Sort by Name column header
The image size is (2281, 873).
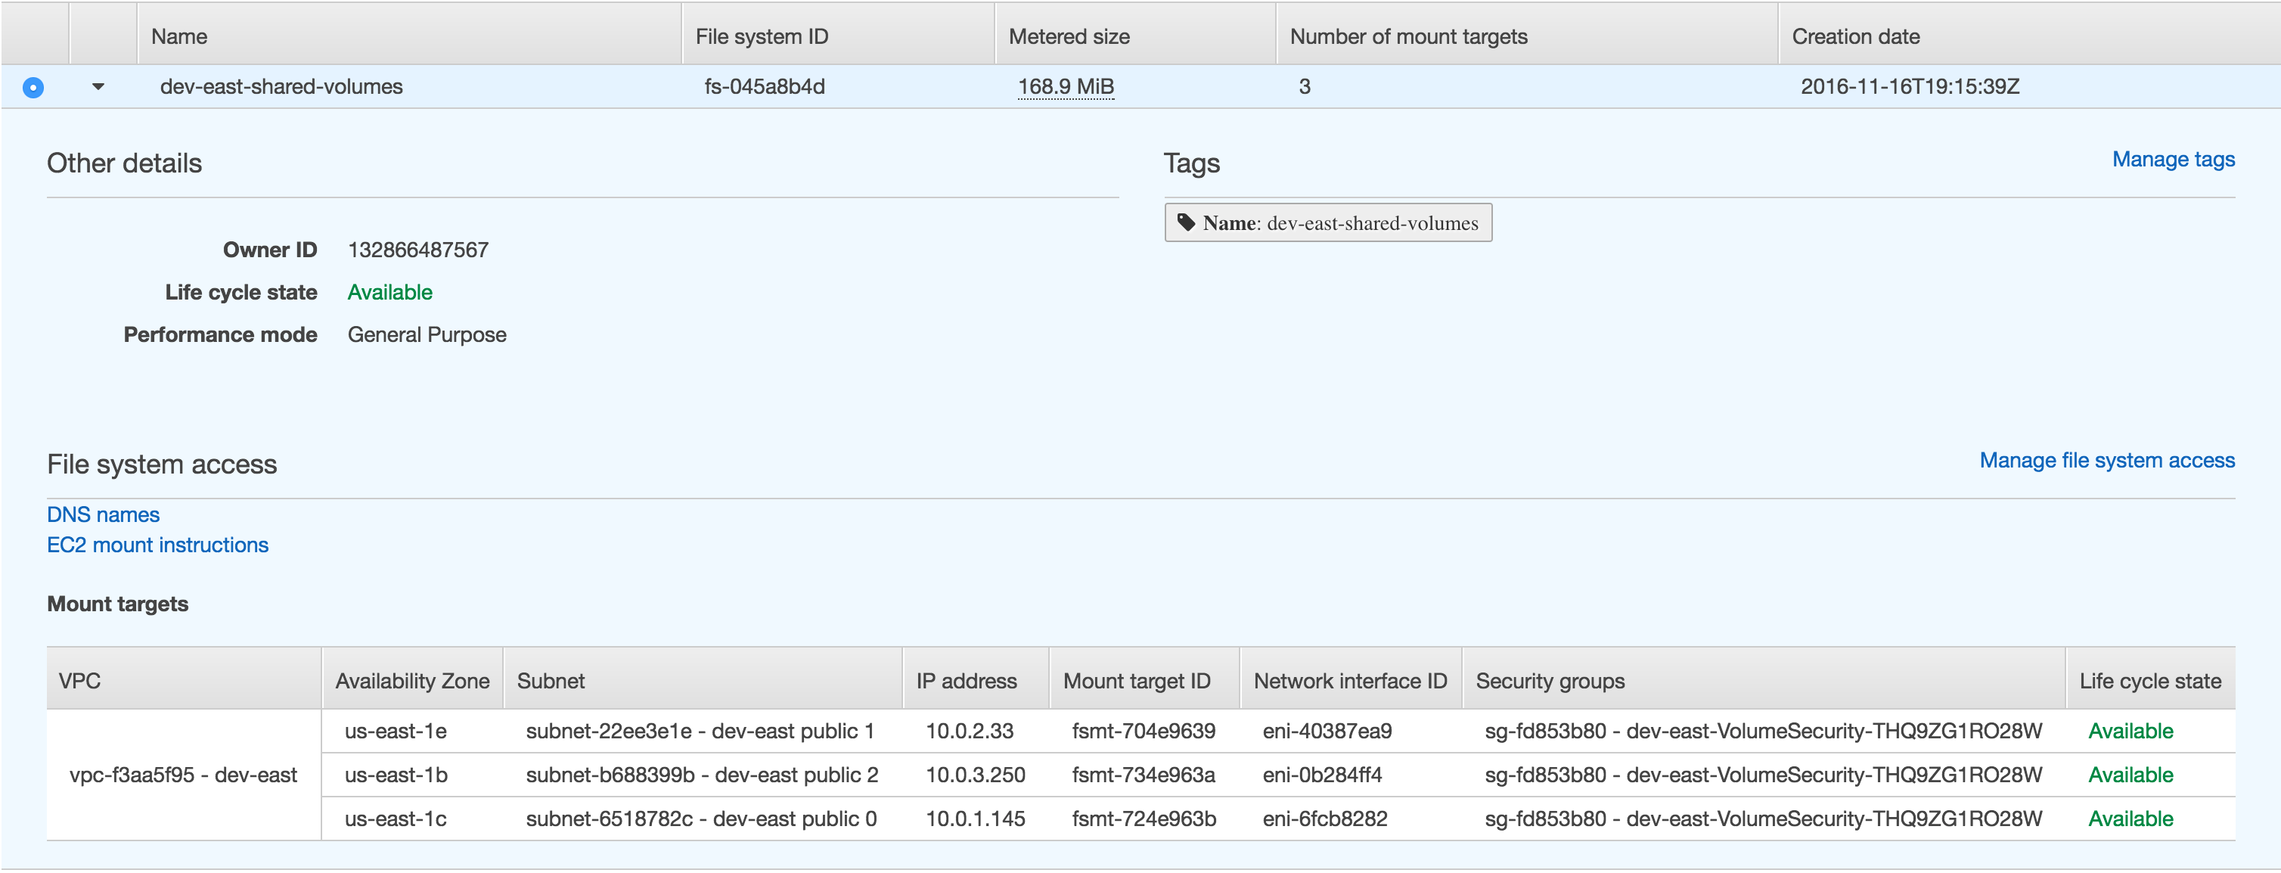[179, 36]
